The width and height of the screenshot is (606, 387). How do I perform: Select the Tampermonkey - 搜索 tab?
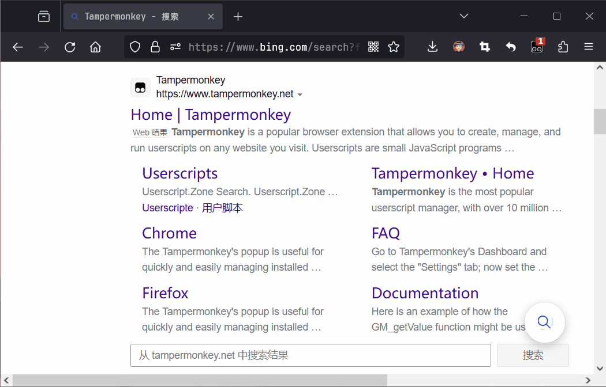pyautogui.click(x=143, y=17)
